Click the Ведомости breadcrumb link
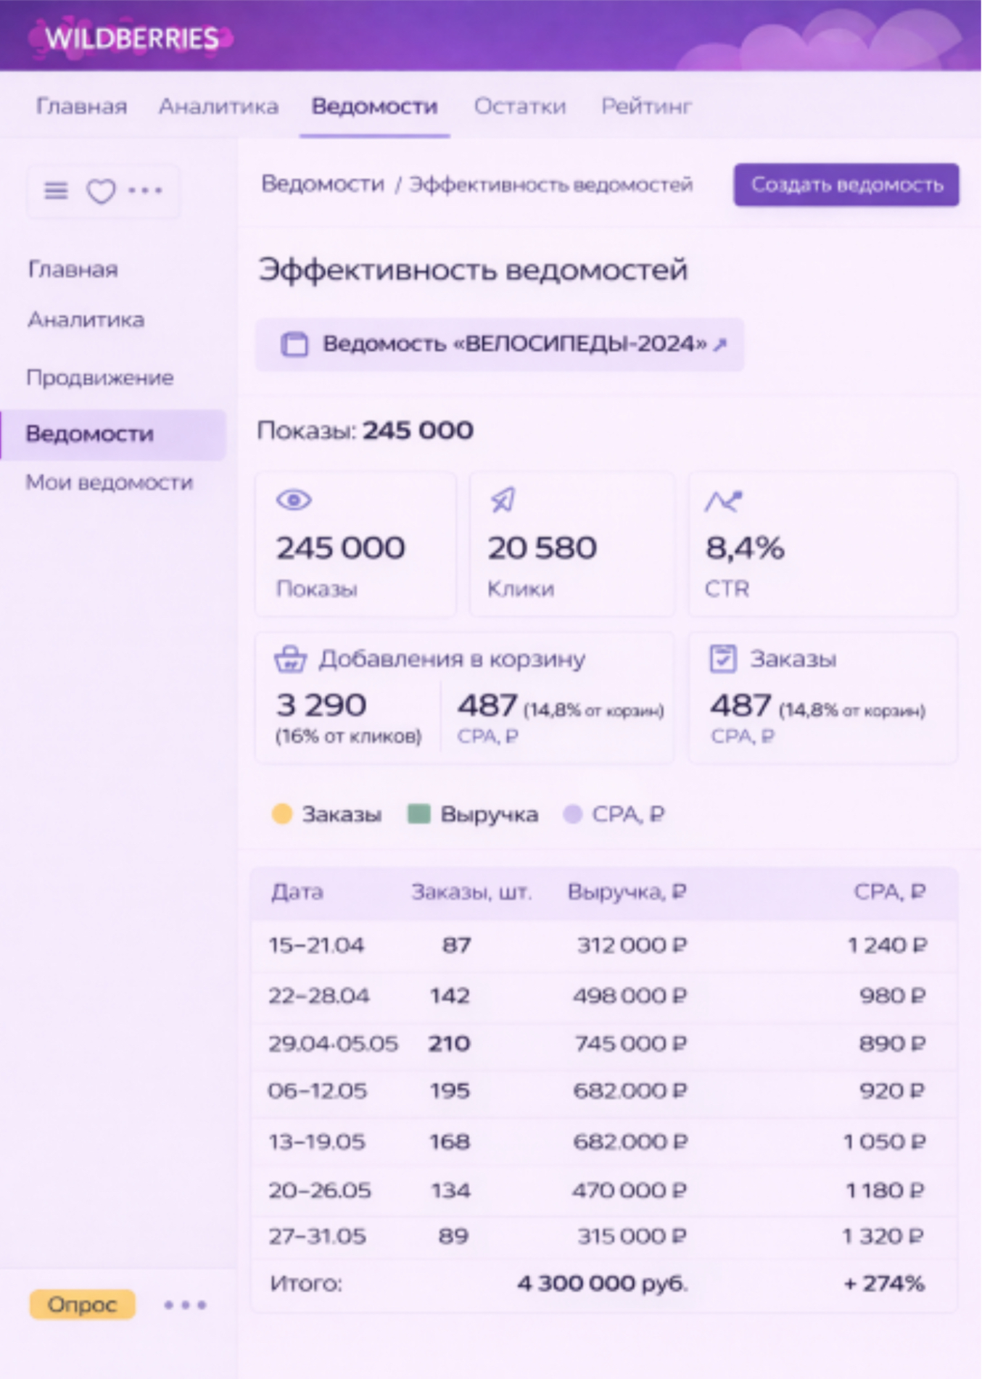The width and height of the screenshot is (982, 1379). 323,184
